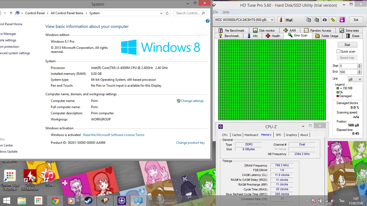The width and height of the screenshot is (367, 206).
Task: Open the Folder Usage tab
Action: click(327, 36)
